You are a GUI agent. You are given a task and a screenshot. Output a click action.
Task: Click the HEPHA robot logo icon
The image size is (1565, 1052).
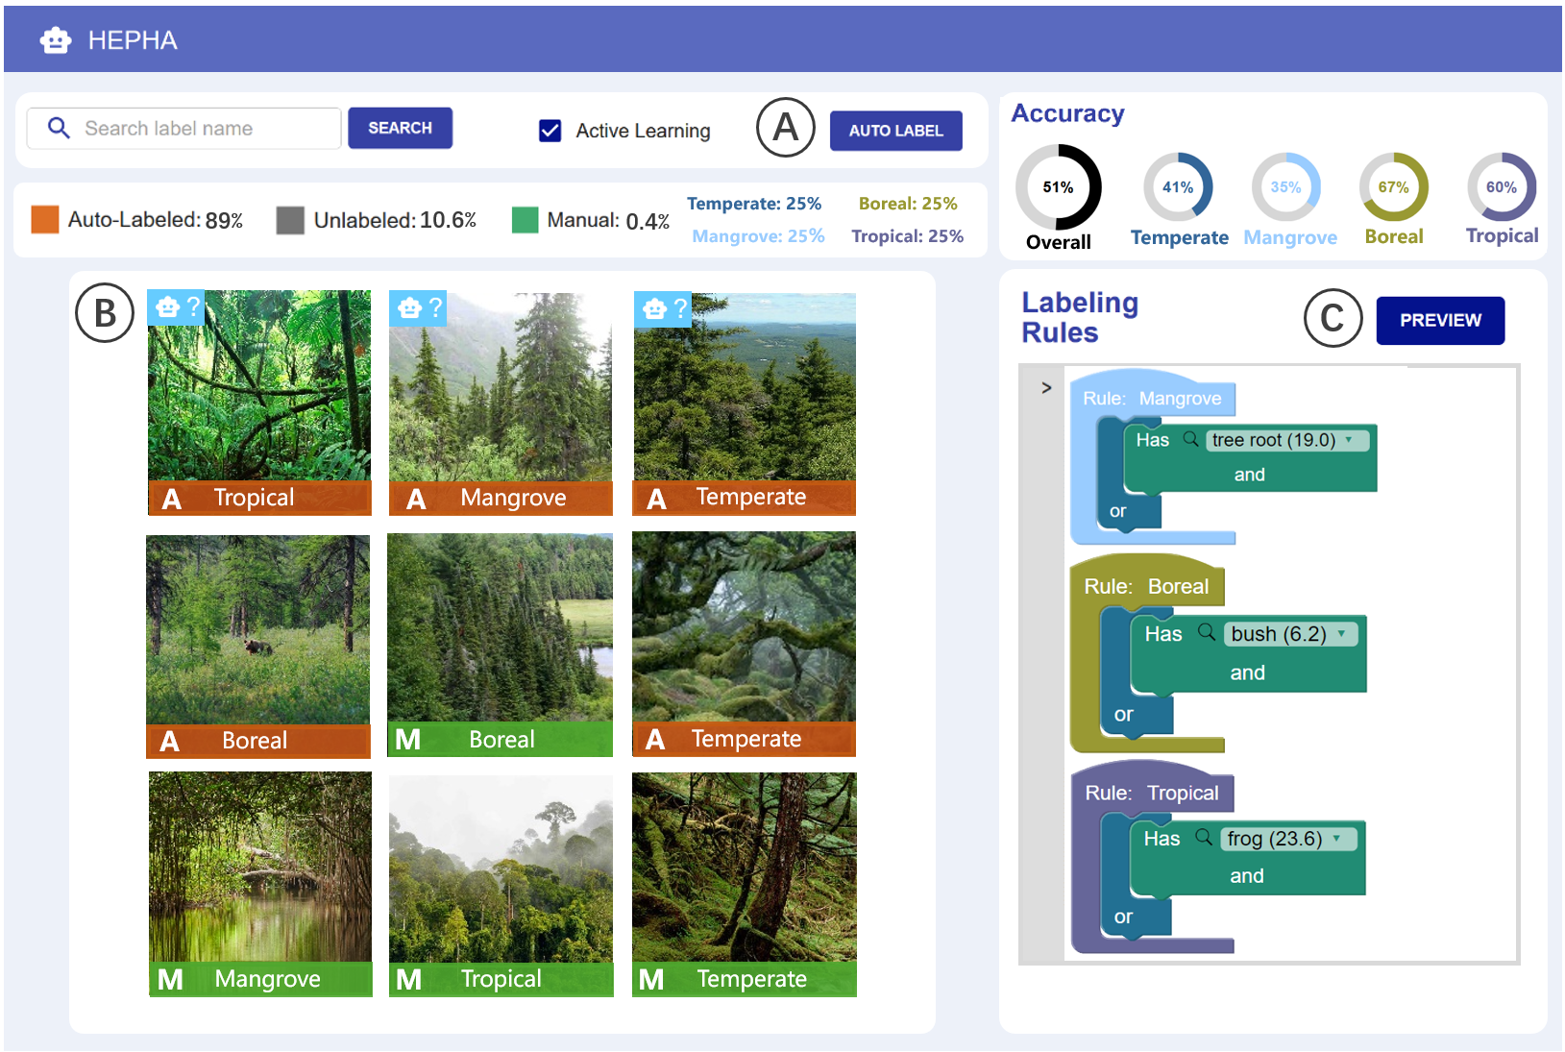tap(56, 40)
